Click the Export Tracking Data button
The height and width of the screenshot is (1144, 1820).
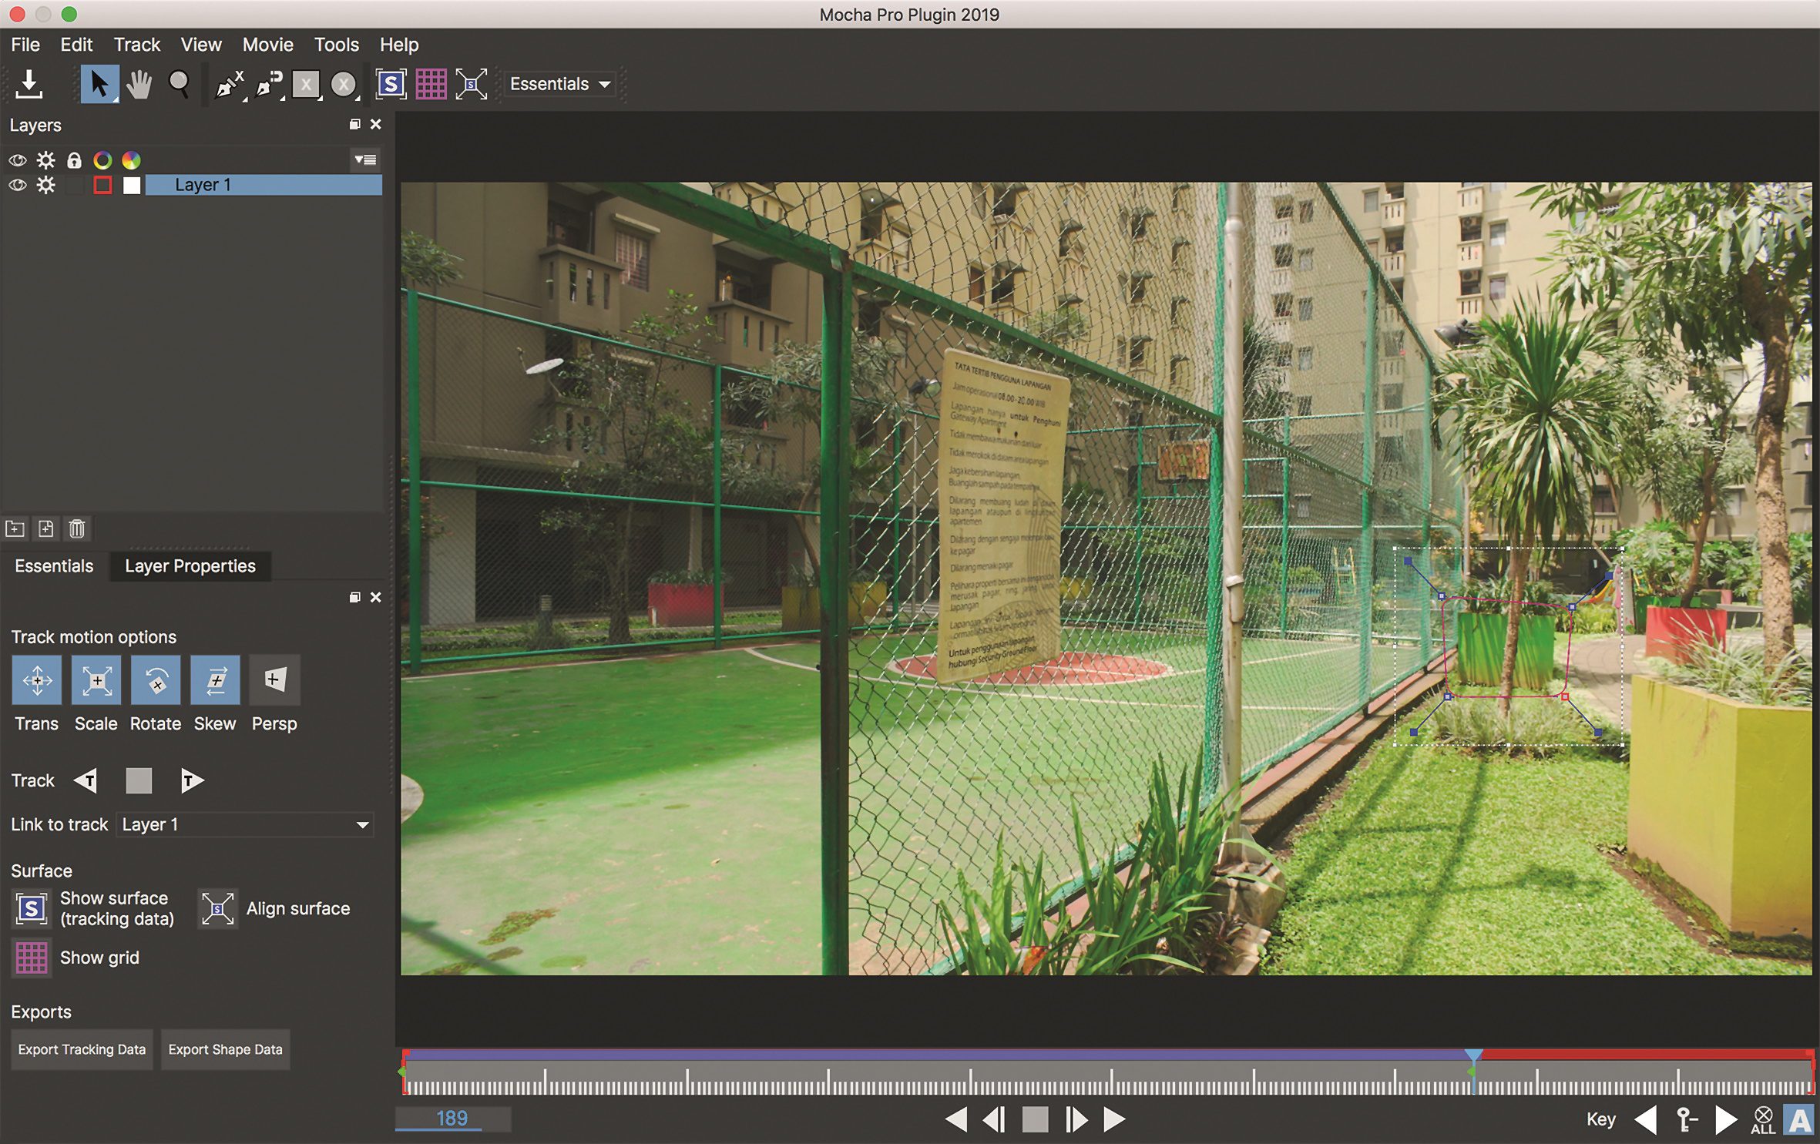tap(82, 1049)
